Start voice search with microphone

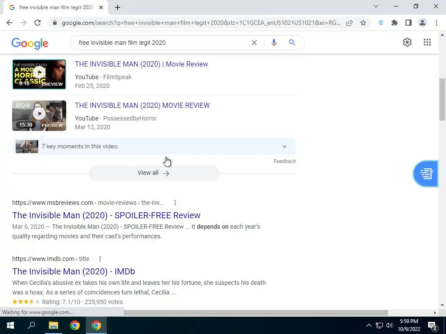click(274, 43)
